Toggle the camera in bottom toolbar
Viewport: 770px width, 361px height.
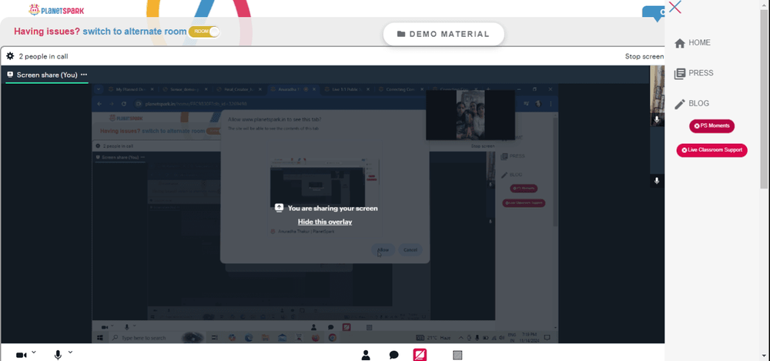(x=21, y=355)
